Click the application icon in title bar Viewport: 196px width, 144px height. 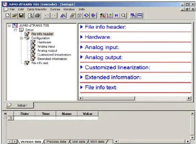click(x=5, y=4)
